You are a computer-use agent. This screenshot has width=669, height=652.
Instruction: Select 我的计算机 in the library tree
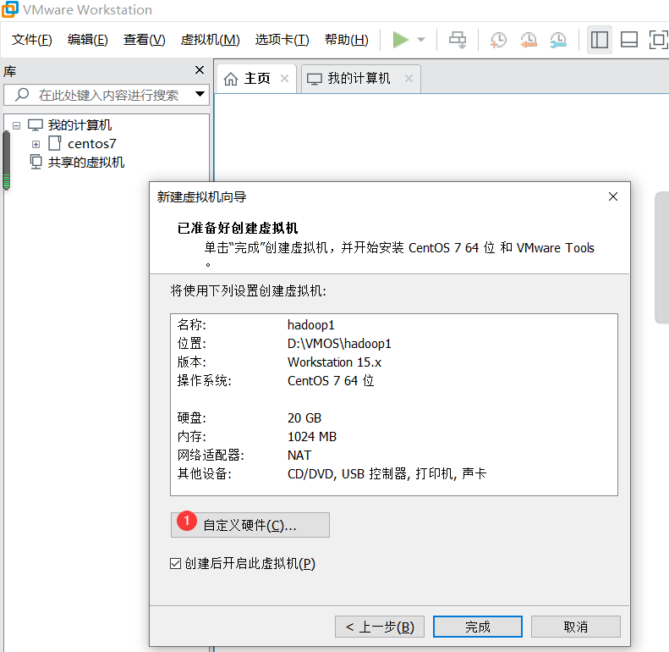(x=80, y=125)
